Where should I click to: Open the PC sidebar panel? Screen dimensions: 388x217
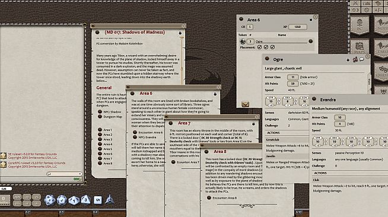pyautogui.click(x=360, y=25)
